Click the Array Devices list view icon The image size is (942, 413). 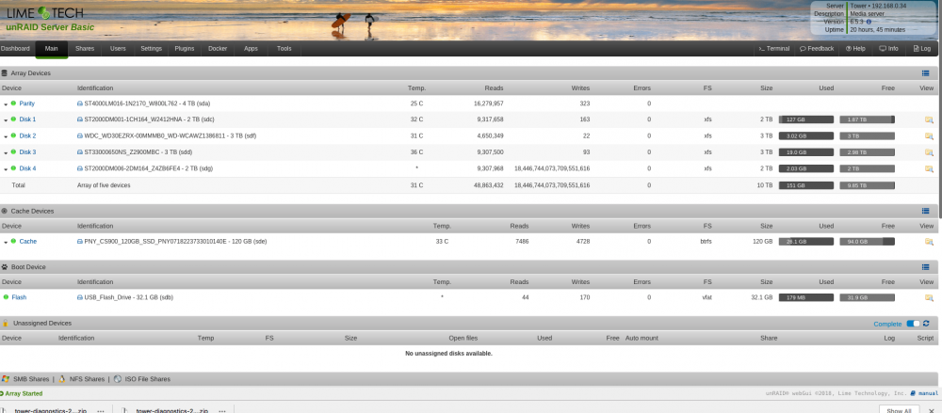[925, 73]
